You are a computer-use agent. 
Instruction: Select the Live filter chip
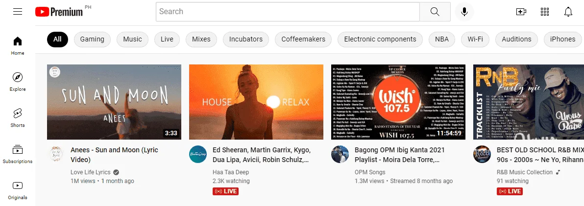pyautogui.click(x=167, y=40)
